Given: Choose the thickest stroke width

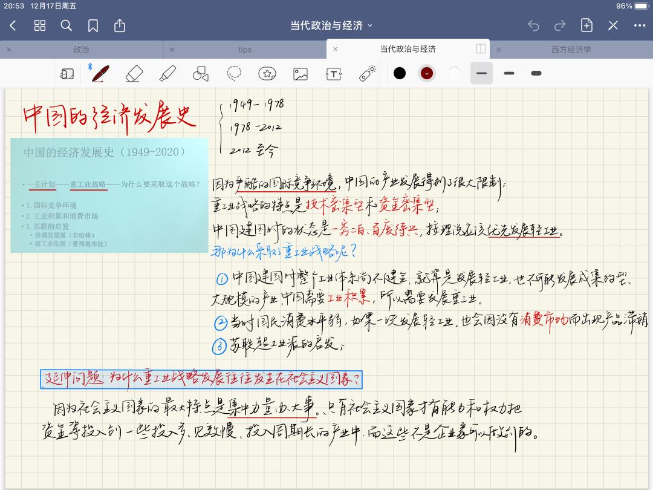Looking at the screenshot, I should 536,73.
